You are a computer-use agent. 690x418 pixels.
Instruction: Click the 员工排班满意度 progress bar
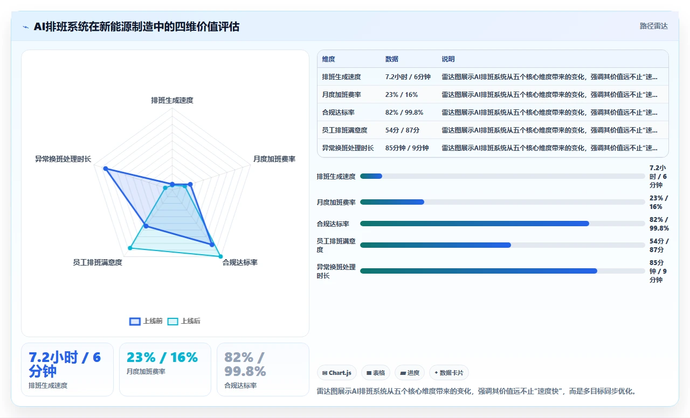pyautogui.click(x=502, y=245)
